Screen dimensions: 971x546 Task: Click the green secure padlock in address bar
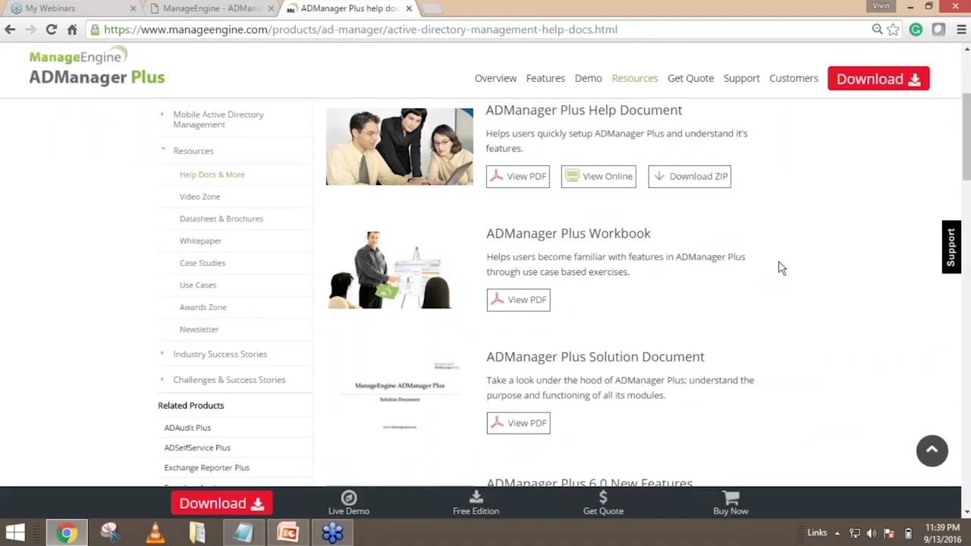[94, 30]
